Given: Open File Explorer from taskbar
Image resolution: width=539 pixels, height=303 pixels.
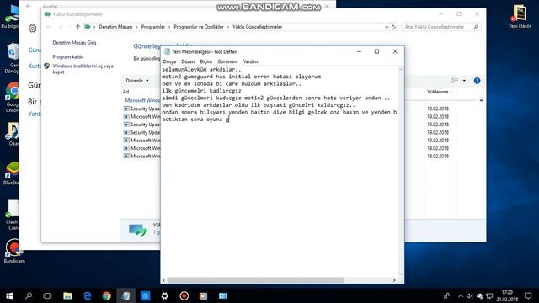Looking at the screenshot, I should coord(67,295).
